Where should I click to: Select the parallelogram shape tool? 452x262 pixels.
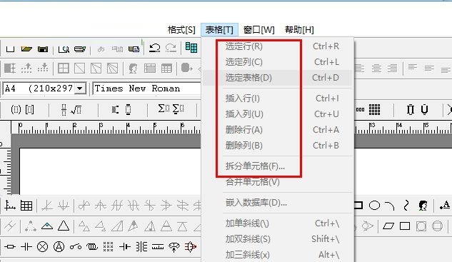(388, 226)
